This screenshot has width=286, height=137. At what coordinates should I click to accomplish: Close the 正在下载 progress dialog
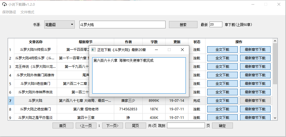[182, 50]
